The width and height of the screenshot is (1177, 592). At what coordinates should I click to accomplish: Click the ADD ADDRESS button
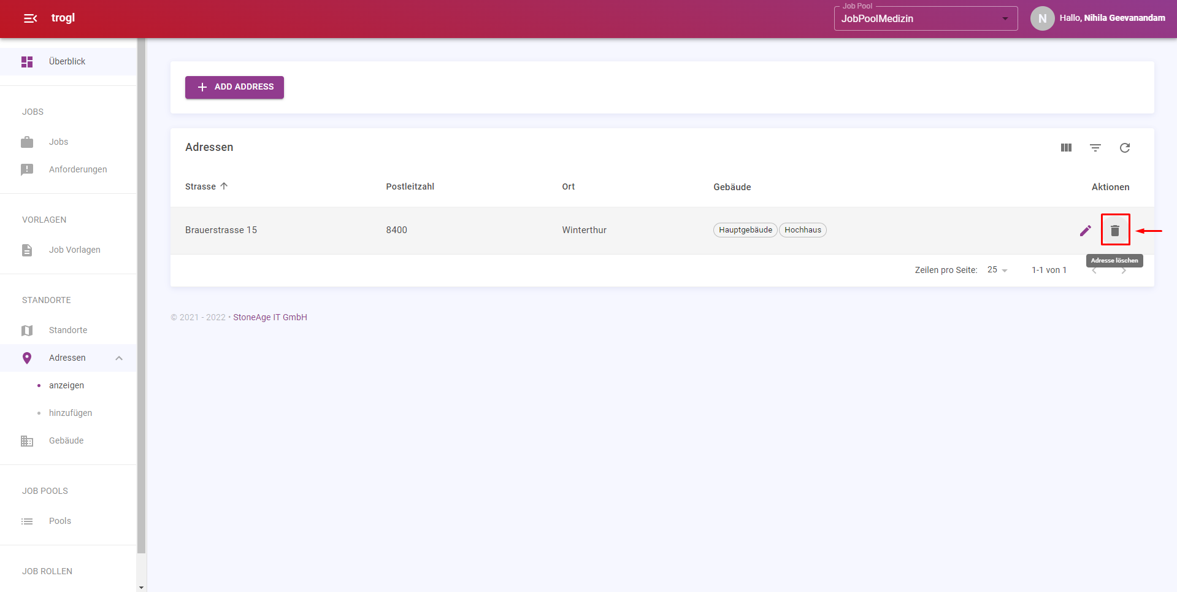(234, 87)
